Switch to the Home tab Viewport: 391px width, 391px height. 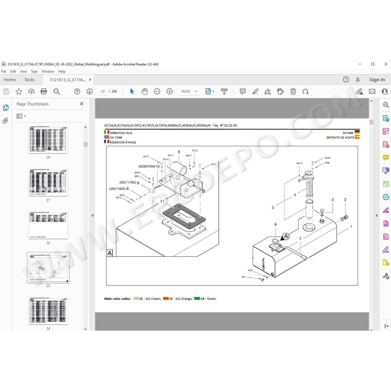tap(9, 79)
